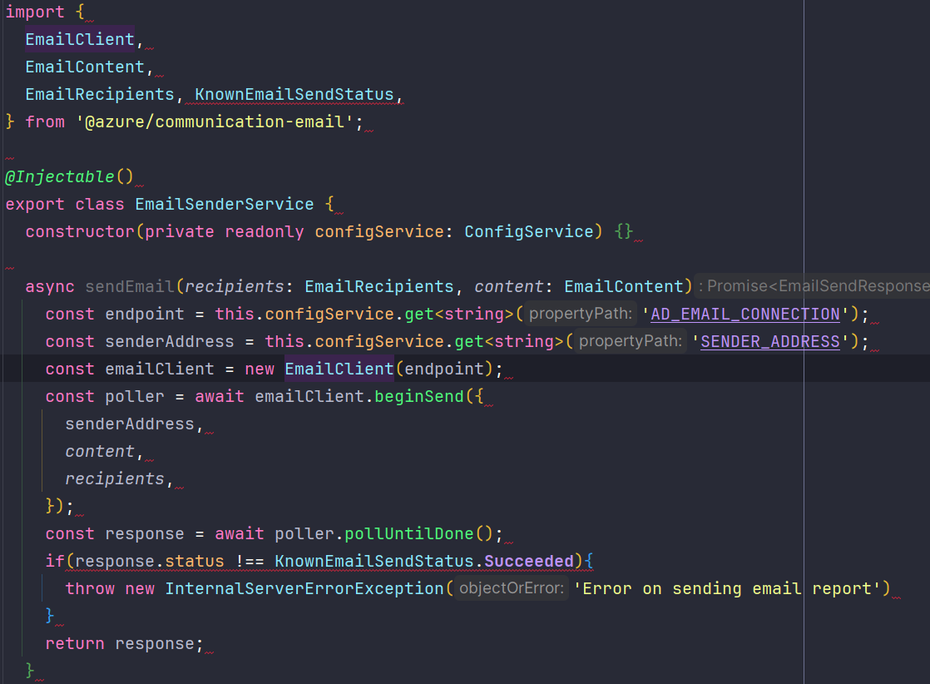Screen dimensions: 930x684
Task: Open the SENDER_ADDRESS string link
Action: pos(770,341)
